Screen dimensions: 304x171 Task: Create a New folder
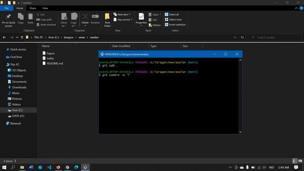(107, 20)
